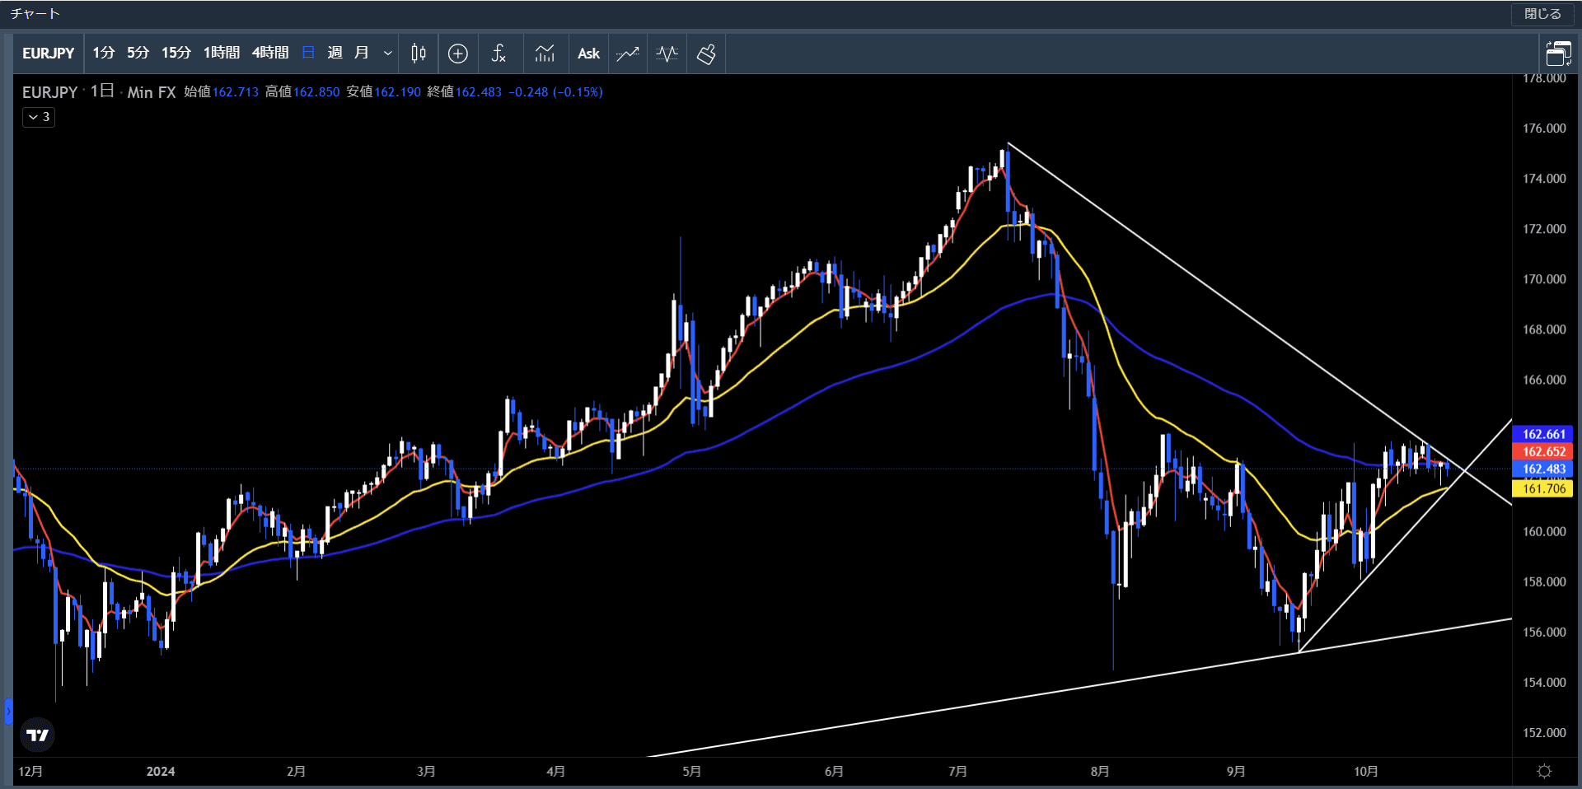
Task: Click the yellow 161.706 price label
Action: coord(1543,488)
